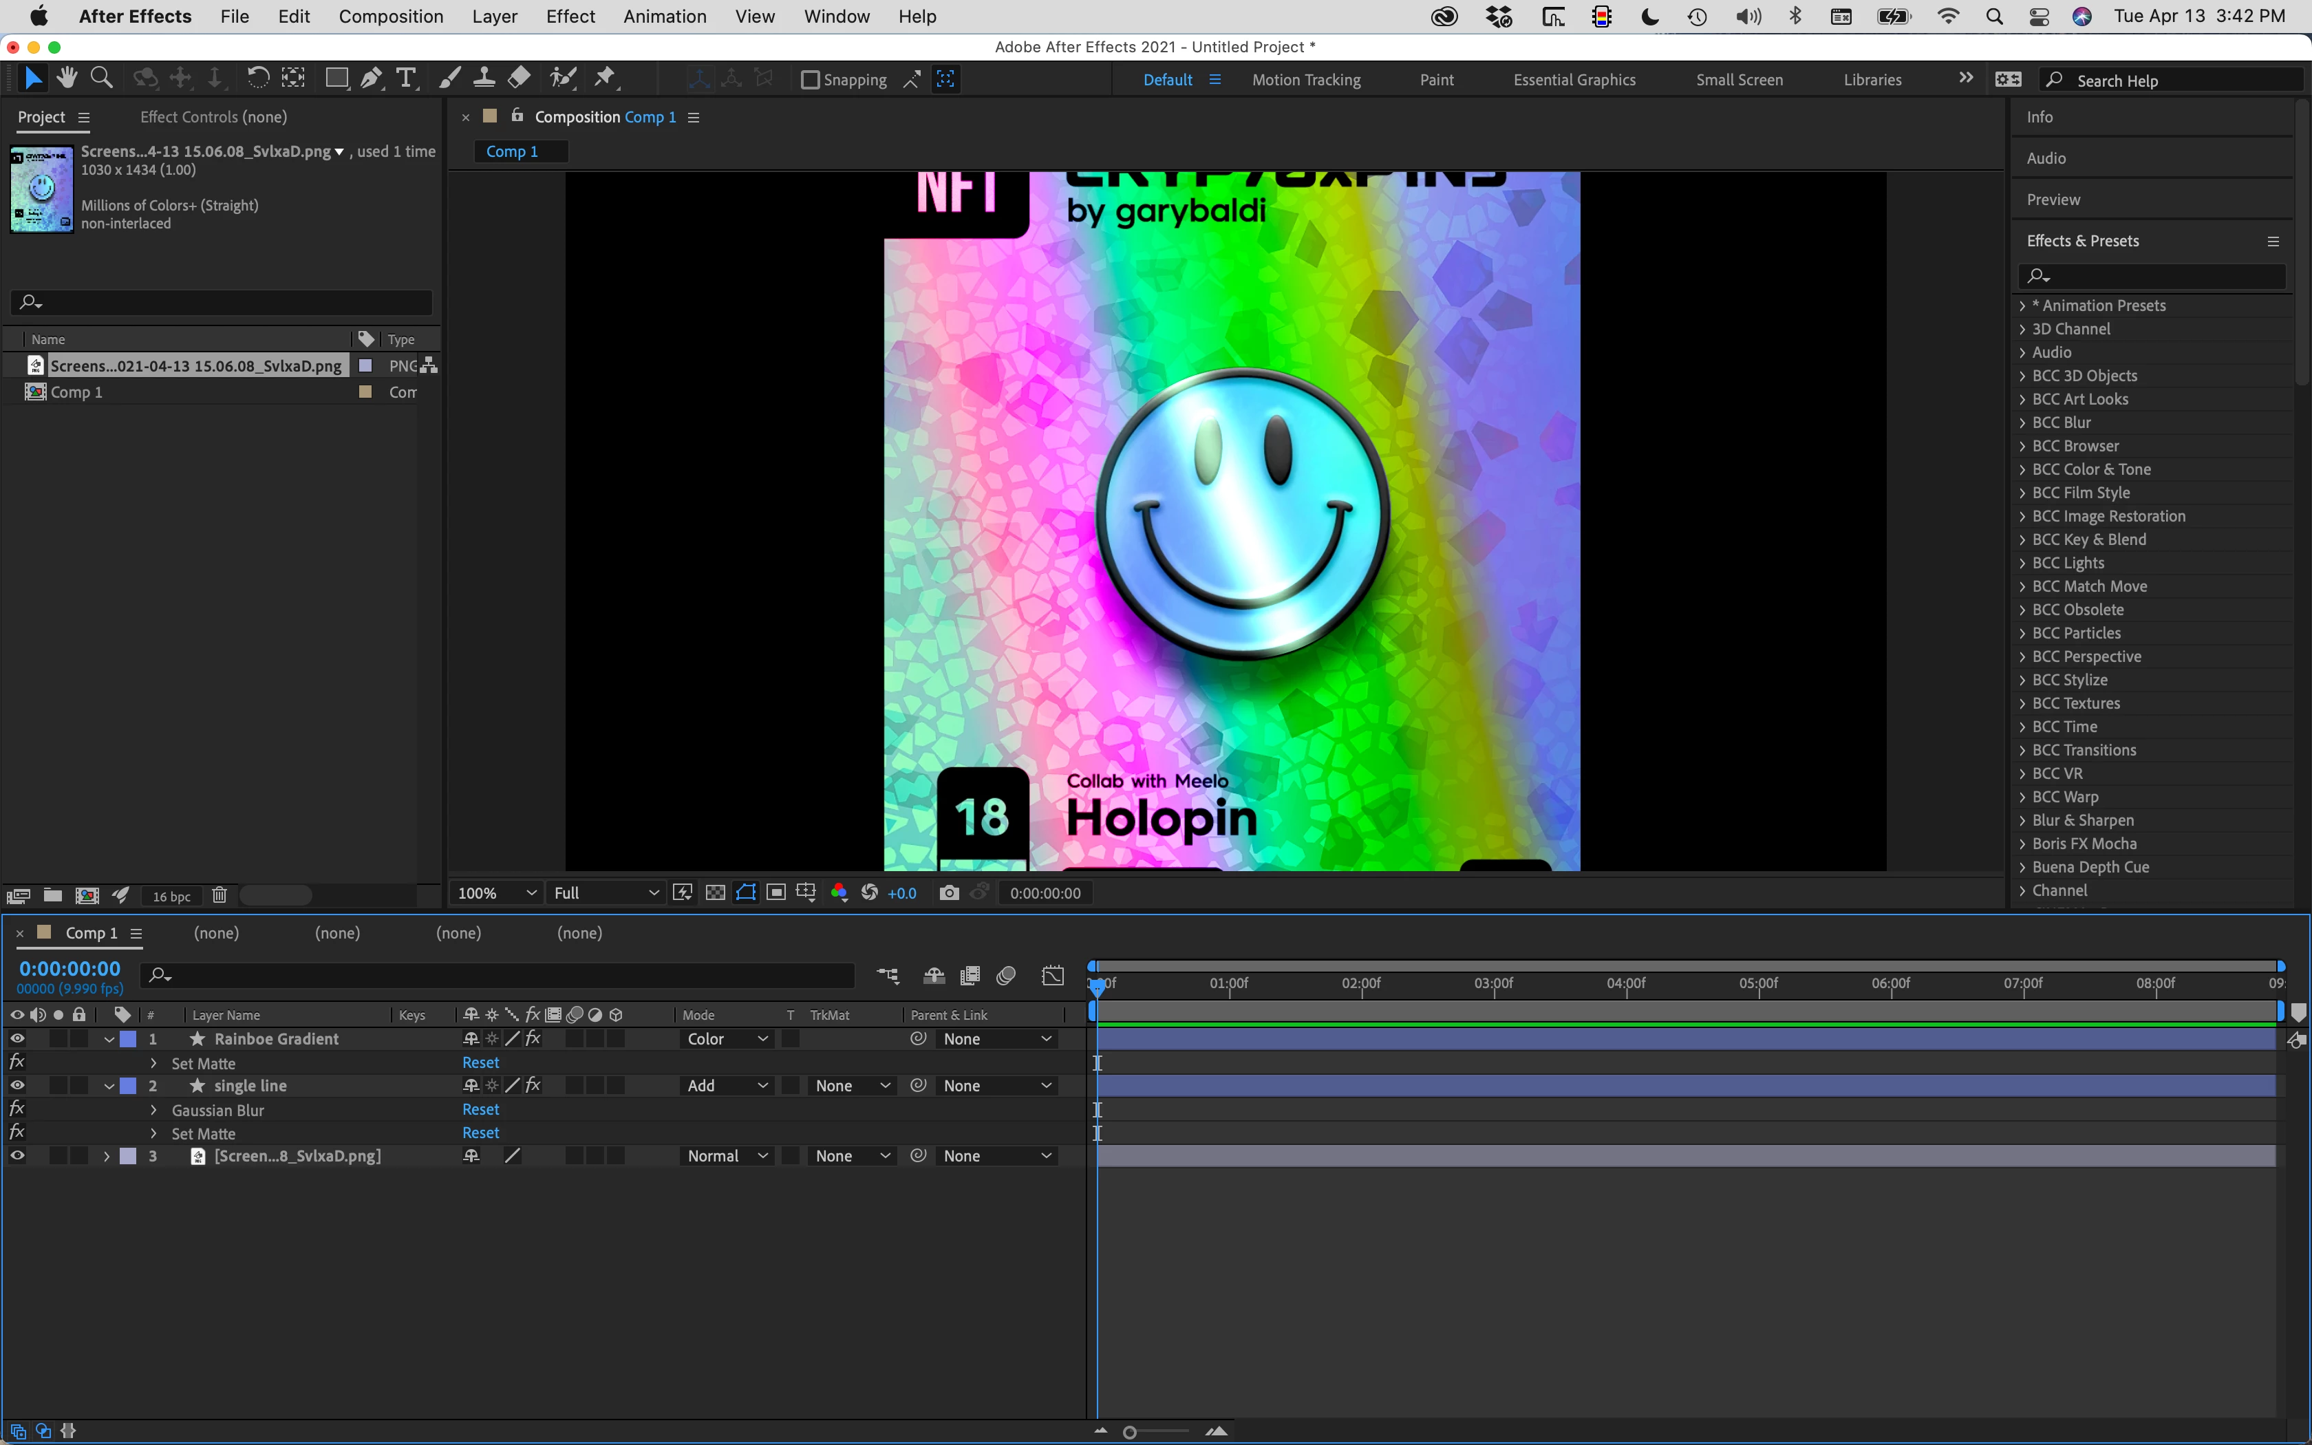Hide the Rainboe Gradient layer

coord(17,1039)
